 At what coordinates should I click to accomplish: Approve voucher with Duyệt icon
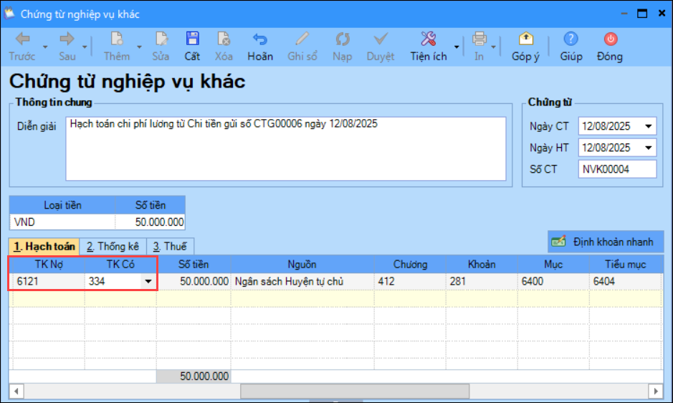(x=381, y=47)
